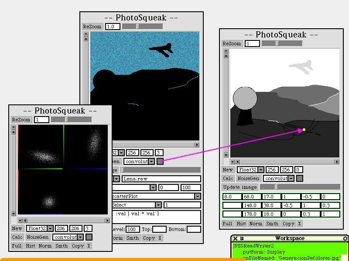Click Norm button in left PhotoSqueak window

coord(45,246)
